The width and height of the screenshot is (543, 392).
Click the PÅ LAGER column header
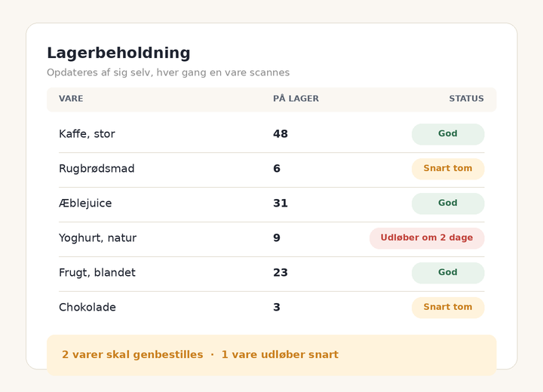[296, 99]
